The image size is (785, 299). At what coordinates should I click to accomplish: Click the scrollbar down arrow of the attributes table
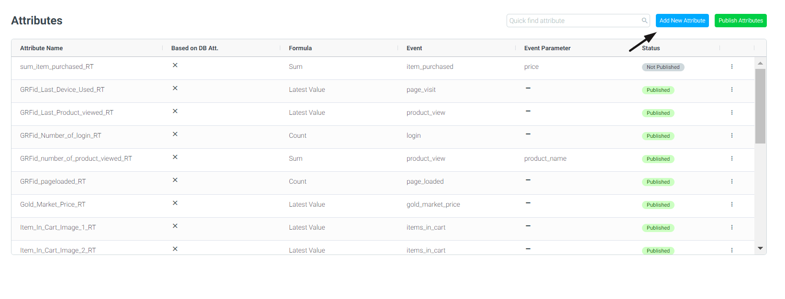tap(760, 248)
